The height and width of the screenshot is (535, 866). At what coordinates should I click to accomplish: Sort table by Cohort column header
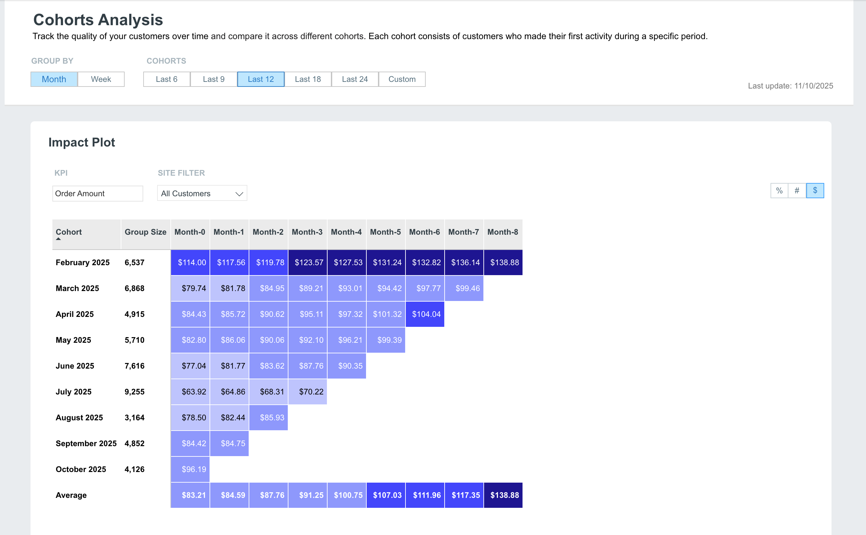[86, 234]
